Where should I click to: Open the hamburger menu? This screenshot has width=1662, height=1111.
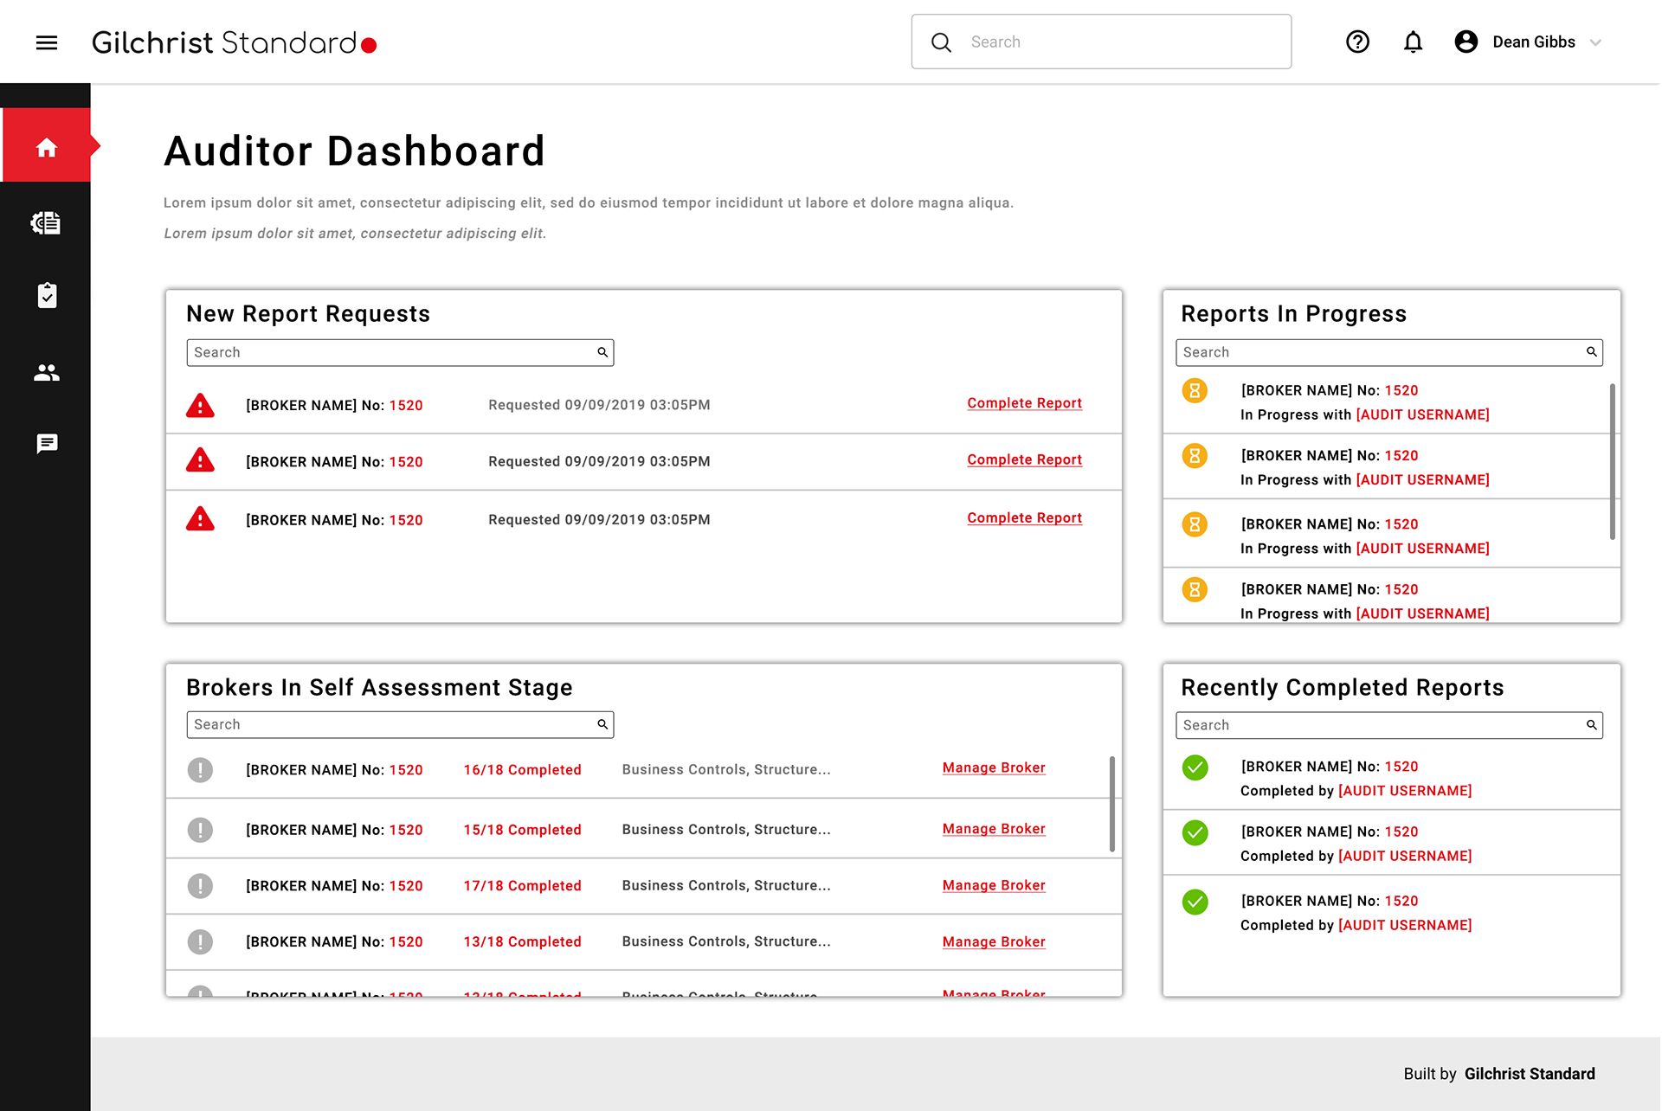click(x=47, y=42)
